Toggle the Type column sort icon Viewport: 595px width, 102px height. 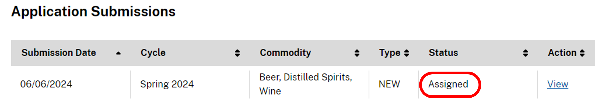(x=407, y=53)
